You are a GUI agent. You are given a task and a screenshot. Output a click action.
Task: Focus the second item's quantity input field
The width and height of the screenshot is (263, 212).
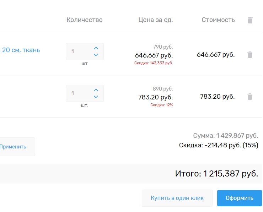tap(79, 93)
